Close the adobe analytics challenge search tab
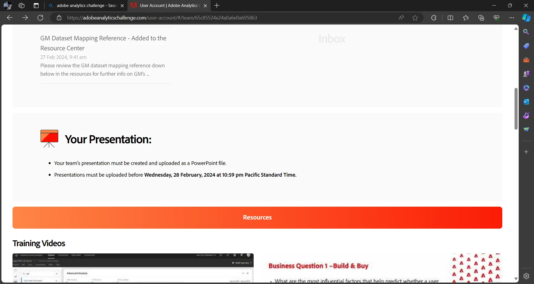Screen dimensions: 534x284 coord(122,6)
